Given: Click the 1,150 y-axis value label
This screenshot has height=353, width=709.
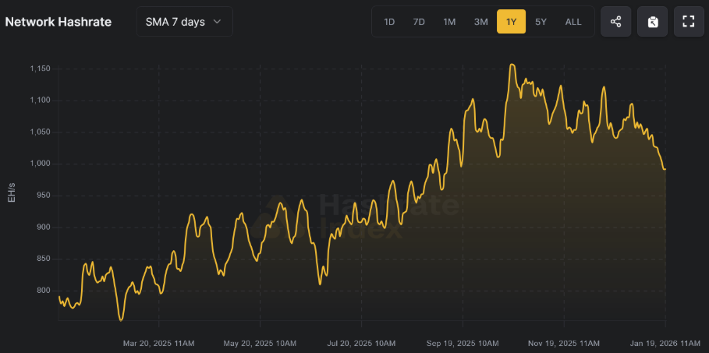Looking at the screenshot, I should click(39, 69).
